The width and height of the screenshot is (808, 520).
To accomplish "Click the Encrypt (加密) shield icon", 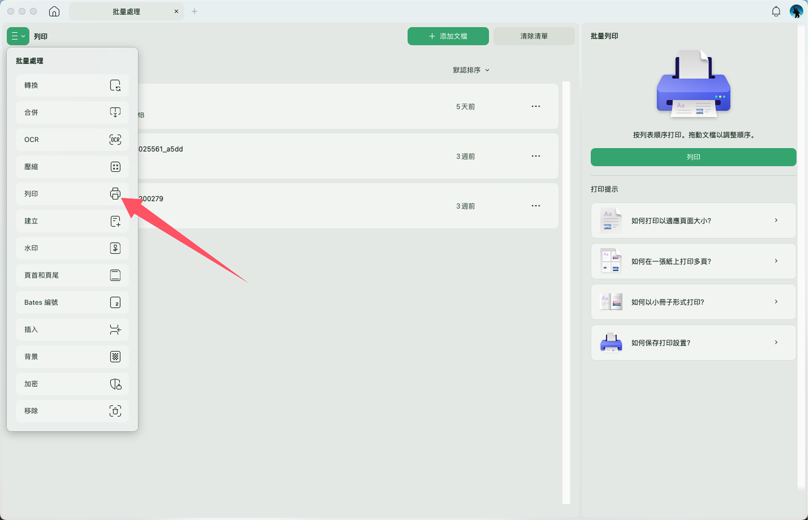I will pos(115,384).
